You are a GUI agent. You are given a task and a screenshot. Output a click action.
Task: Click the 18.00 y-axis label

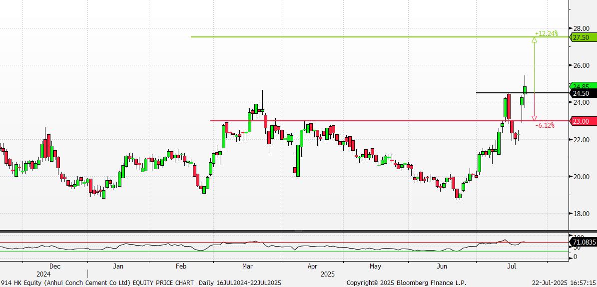pos(583,214)
